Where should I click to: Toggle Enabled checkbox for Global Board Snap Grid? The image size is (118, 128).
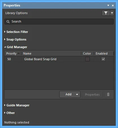click(x=103, y=59)
